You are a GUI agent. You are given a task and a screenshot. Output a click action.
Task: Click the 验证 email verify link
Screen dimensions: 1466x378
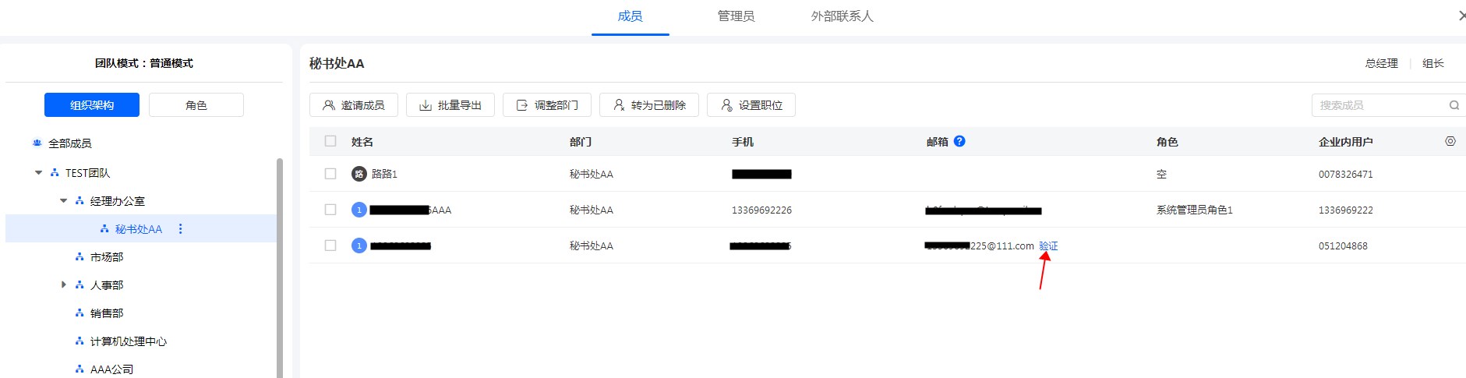point(1048,246)
